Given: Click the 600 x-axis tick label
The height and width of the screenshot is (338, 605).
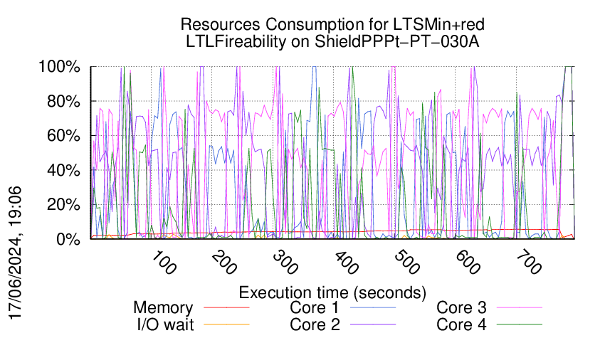Looking at the screenshot, I should coord(468,263).
